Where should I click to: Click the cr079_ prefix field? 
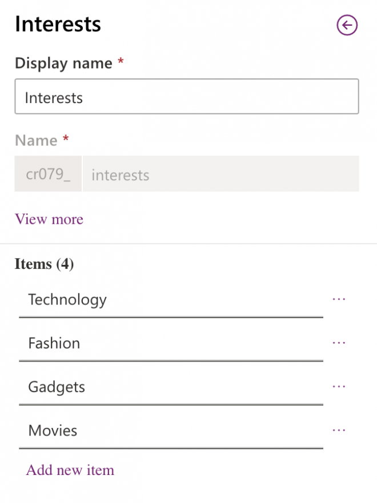(x=48, y=174)
